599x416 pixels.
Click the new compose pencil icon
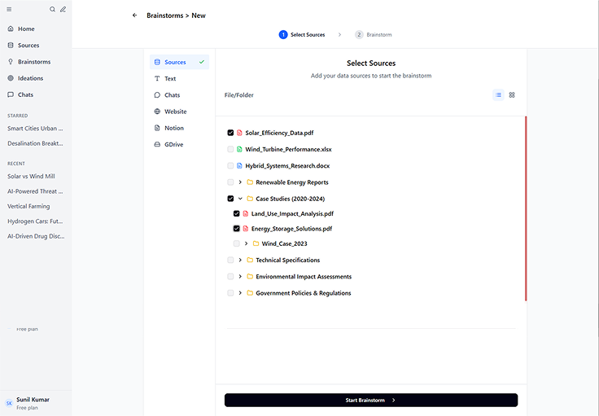pos(63,9)
